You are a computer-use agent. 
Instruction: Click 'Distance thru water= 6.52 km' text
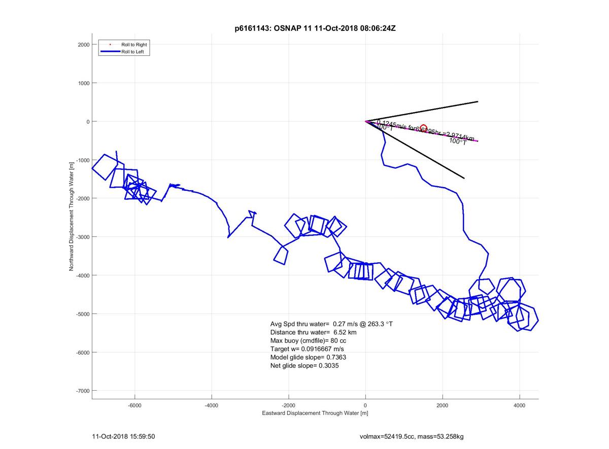pos(314,332)
